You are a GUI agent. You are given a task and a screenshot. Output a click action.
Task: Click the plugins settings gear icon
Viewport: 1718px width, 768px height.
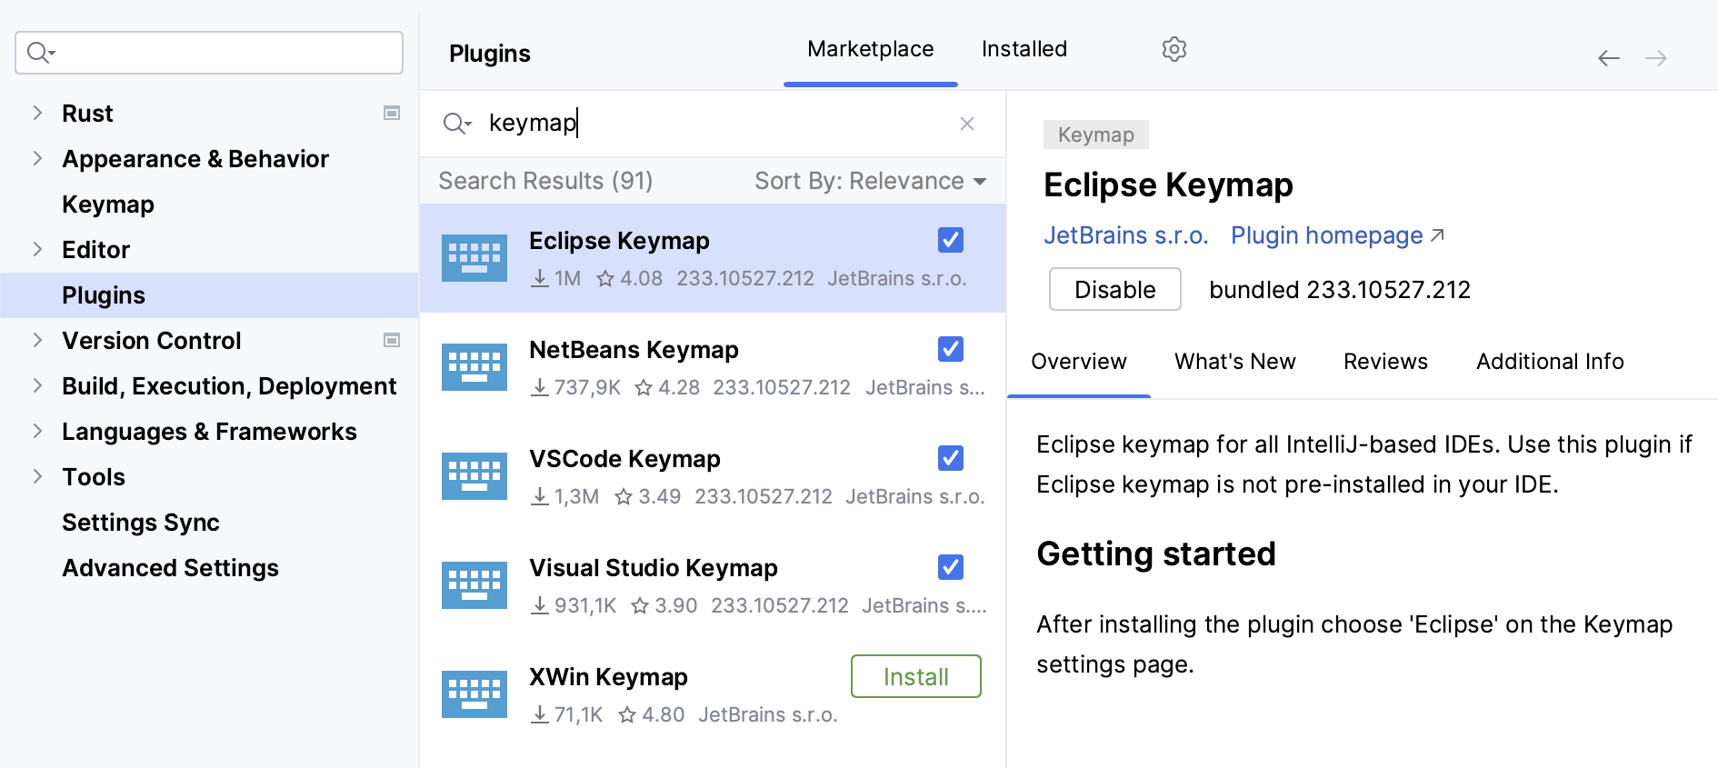pyautogui.click(x=1174, y=49)
